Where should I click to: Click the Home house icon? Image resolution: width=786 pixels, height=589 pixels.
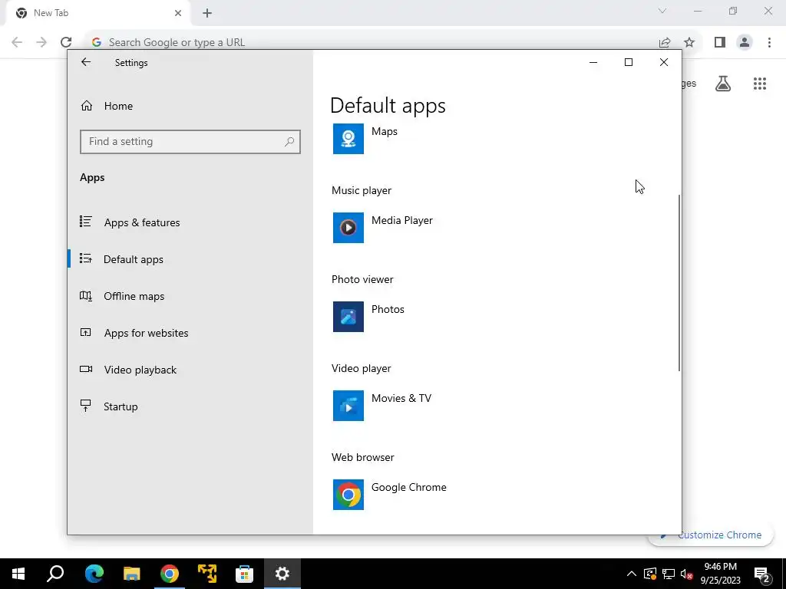click(x=87, y=105)
